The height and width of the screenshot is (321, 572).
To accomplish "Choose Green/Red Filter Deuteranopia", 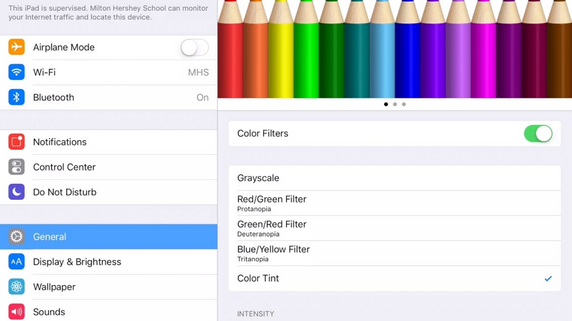I will click(x=394, y=228).
